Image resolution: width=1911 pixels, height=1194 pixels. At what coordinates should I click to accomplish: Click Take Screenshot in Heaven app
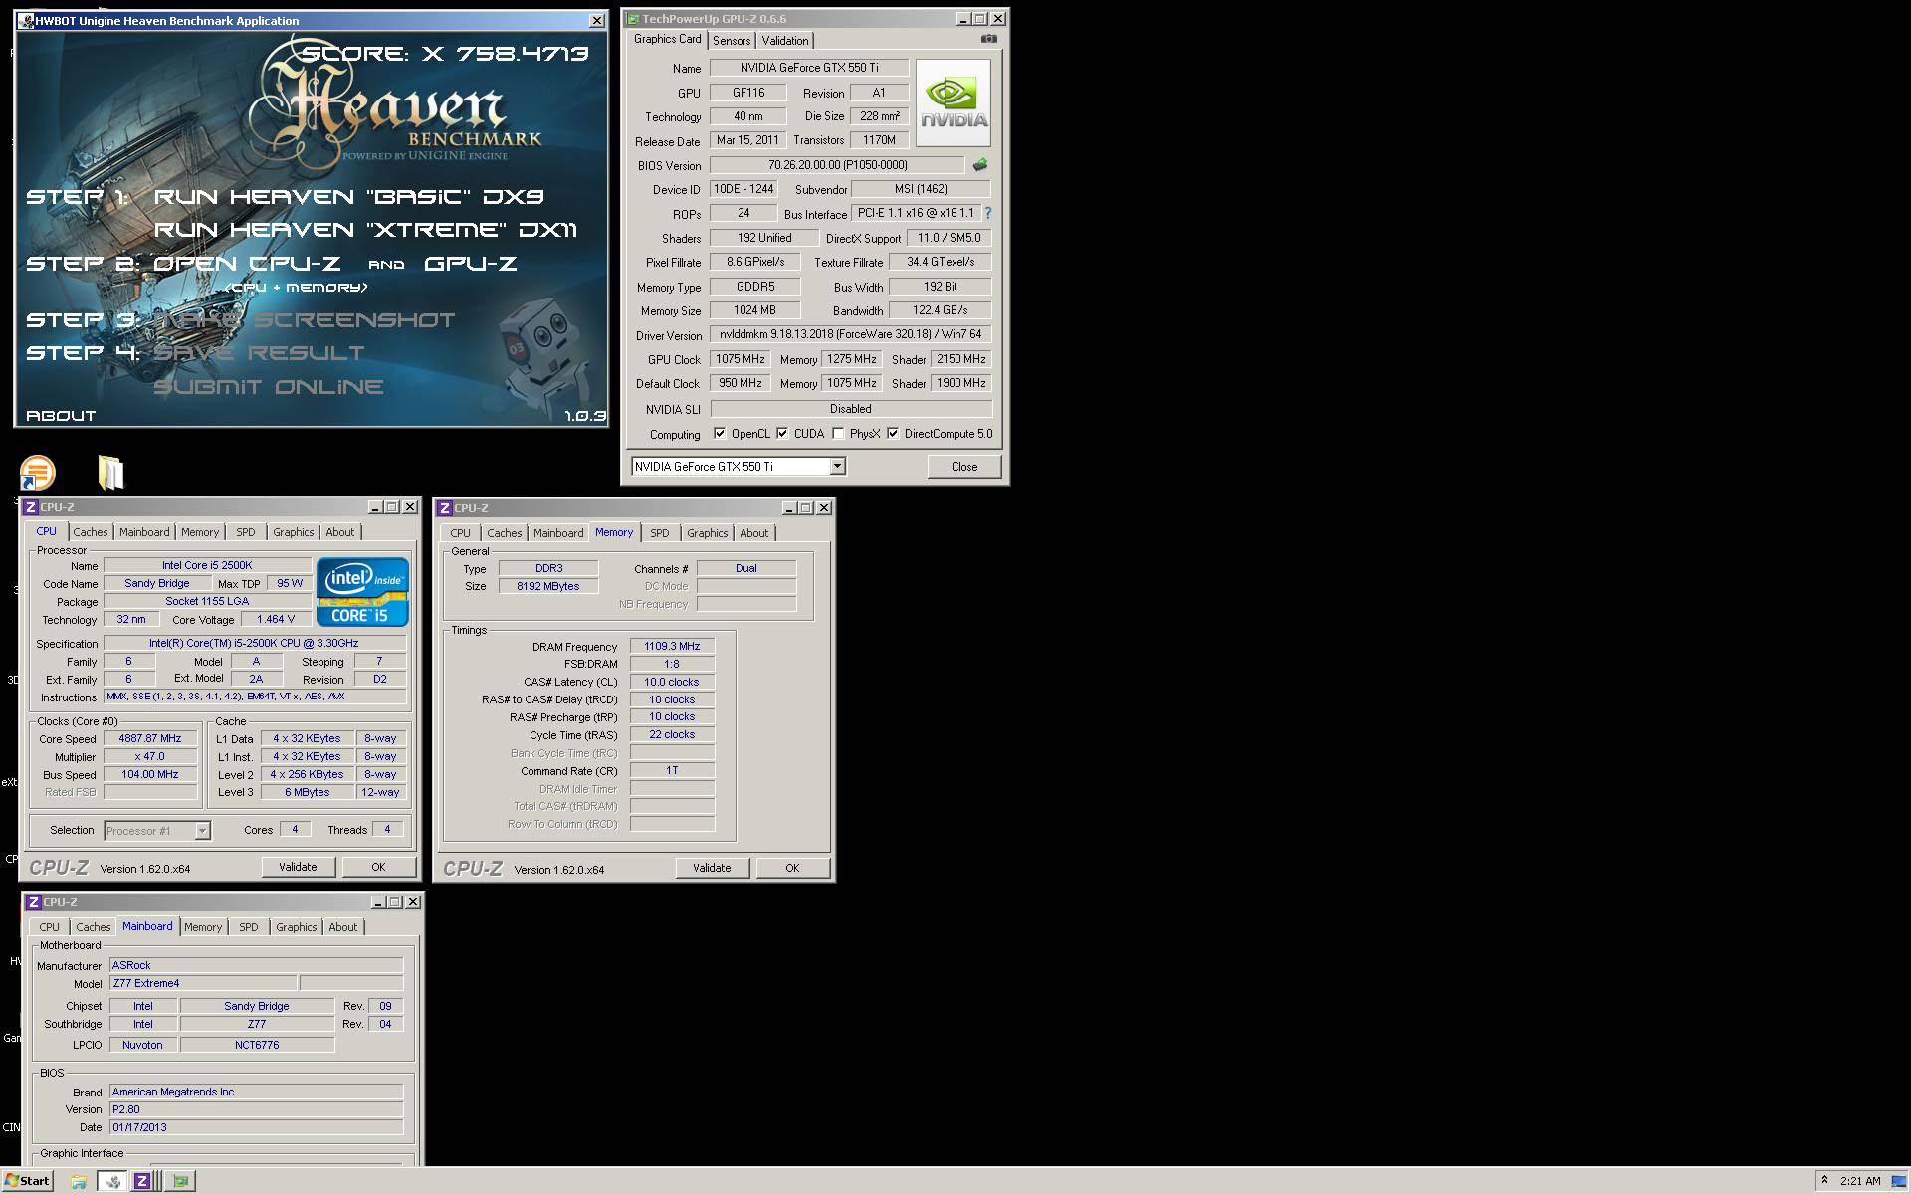pyautogui.click(x=305, y=320)
